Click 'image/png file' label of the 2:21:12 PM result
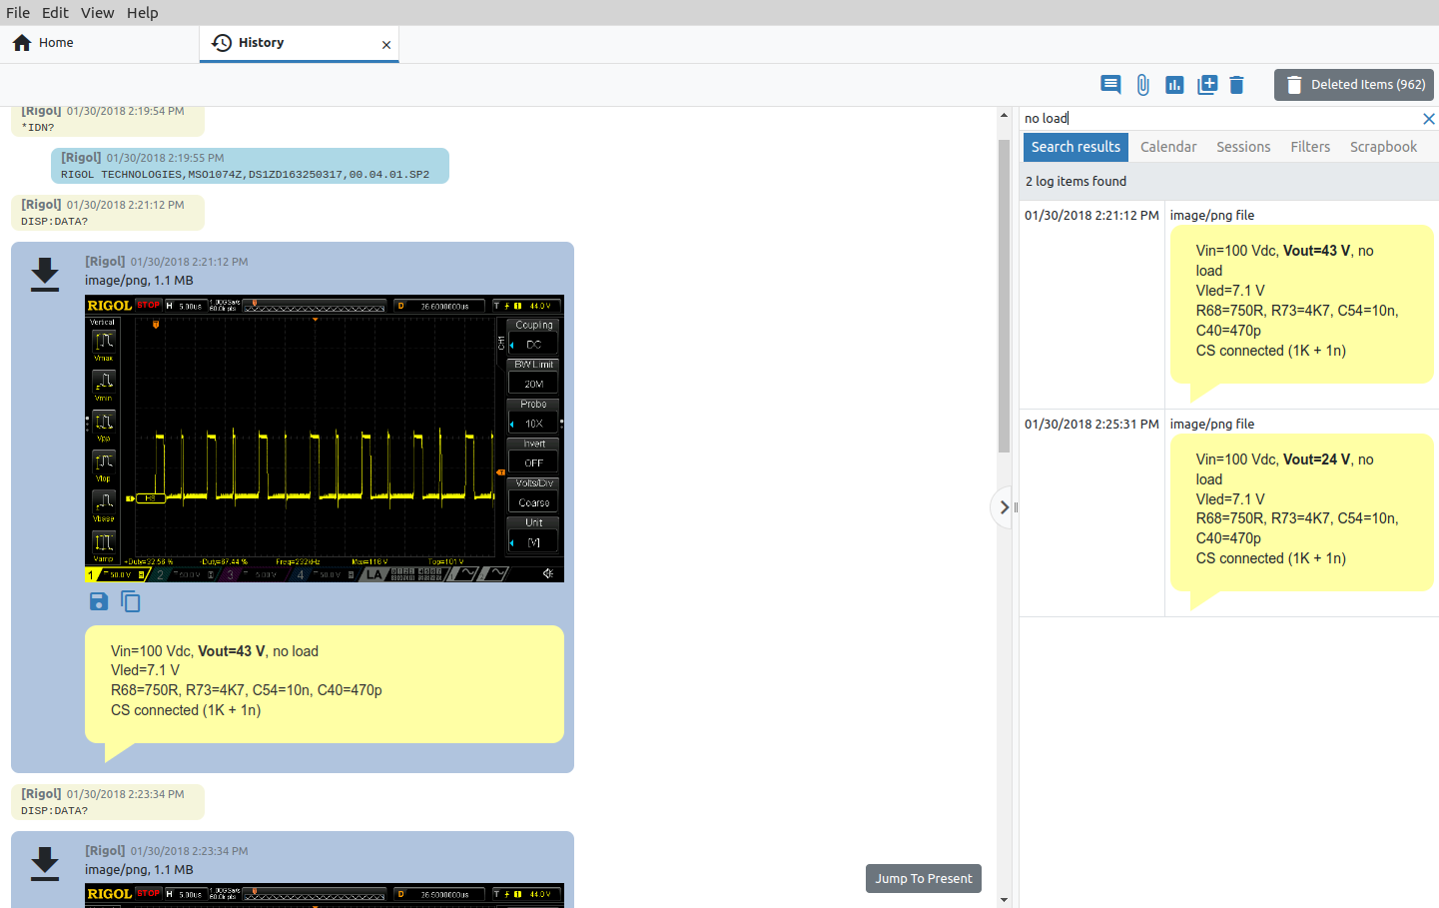Image resolution: width=1439 pixels, height=908 pixels. pyautogui.click(x=1212, y=216)
